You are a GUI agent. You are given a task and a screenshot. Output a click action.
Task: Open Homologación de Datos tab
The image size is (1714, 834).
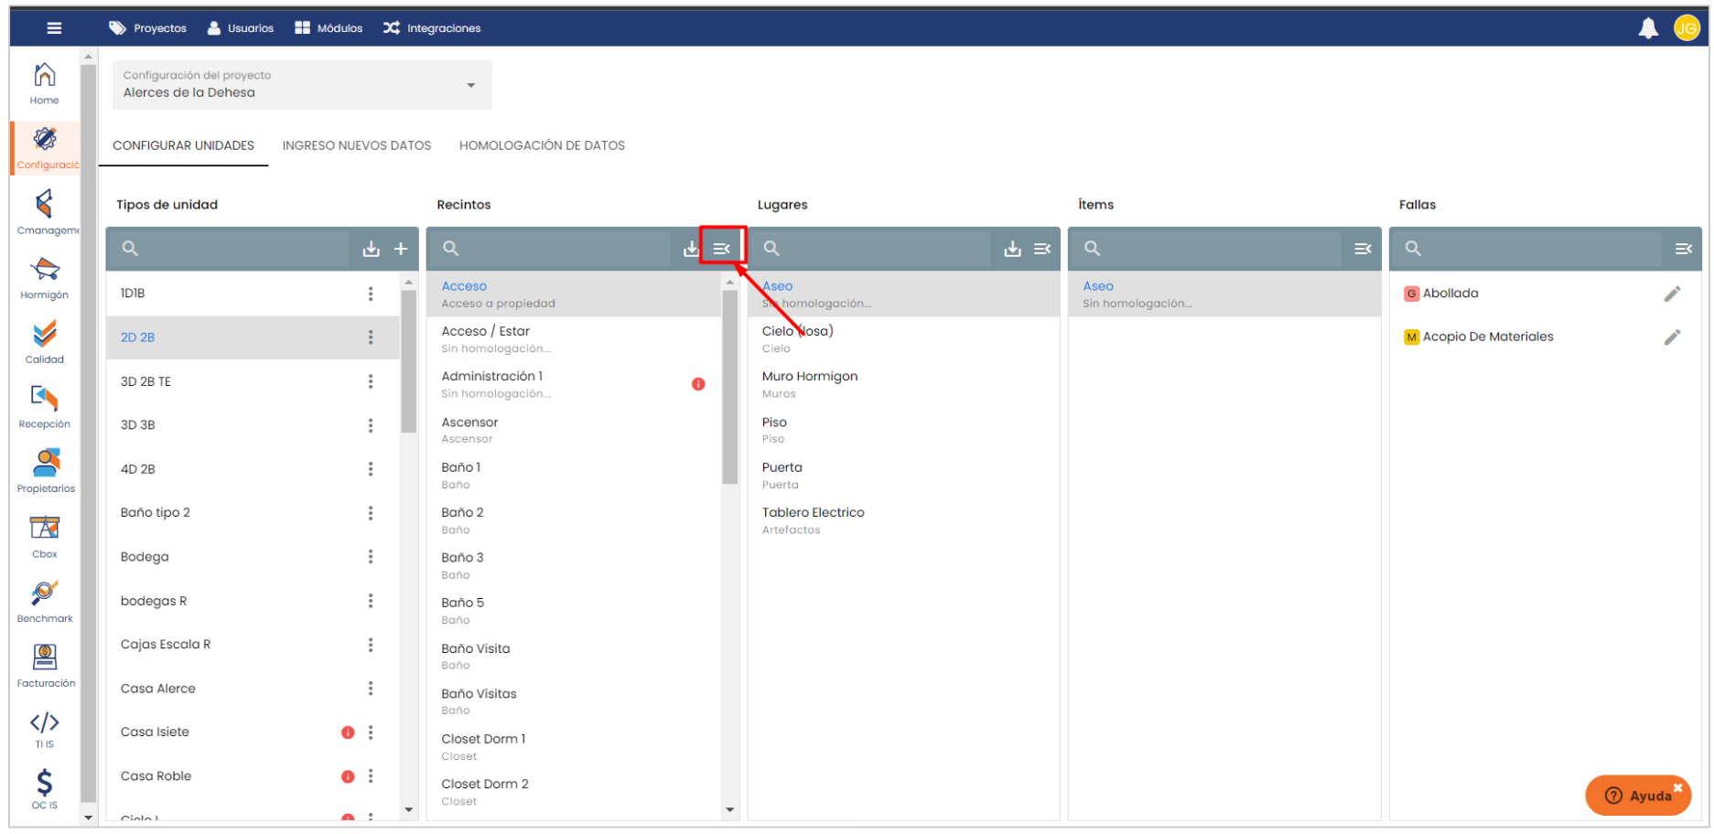pos(542,145)
